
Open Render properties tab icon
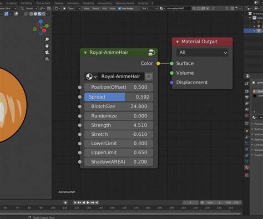tap(247, 91)
